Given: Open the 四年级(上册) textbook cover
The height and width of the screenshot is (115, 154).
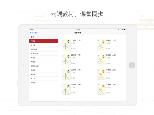Looking at the screenshot, I should point(101,45).
